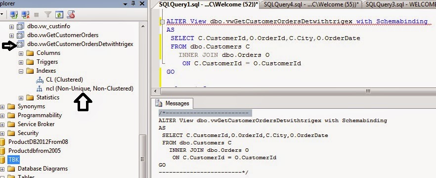Click the vwGetCustomerOrdersDetwithtrigex view icon
The width and height of the screenshot is (436, 178).
[x=20, y=44]
